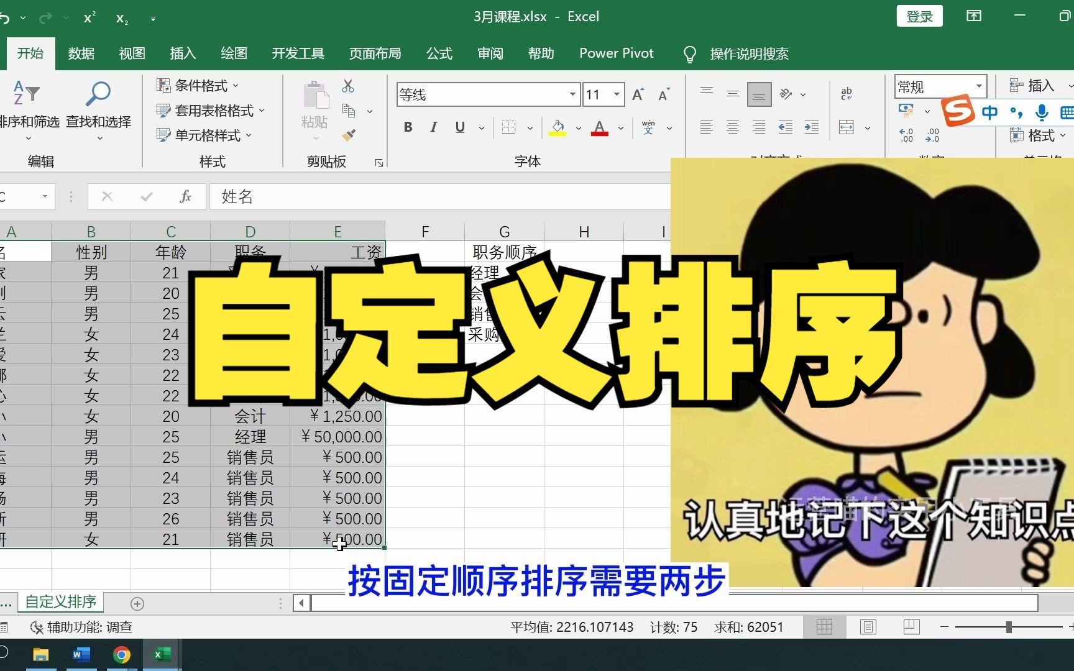This screenshot has height=671, width=1074.
Task: Switch to Page Break Preview view
Action: (x=911, y=627)
